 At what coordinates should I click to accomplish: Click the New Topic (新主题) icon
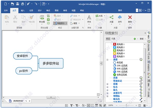point(42,18)
